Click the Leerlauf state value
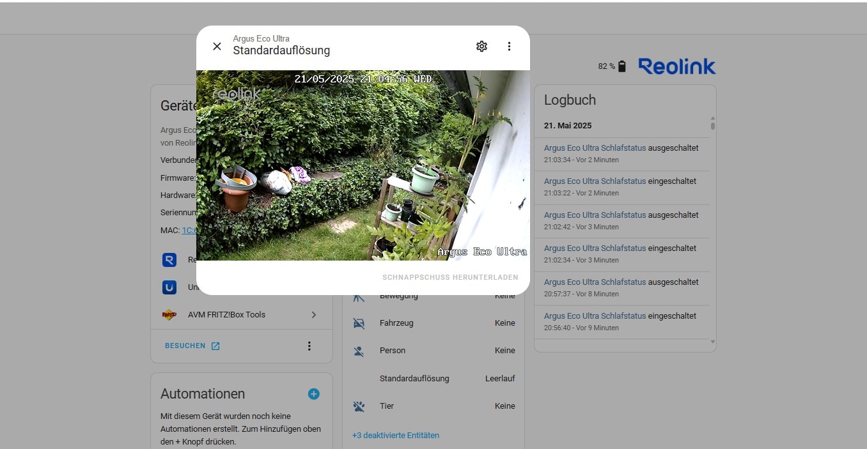867x449 pixels. (x=500, y=379)
